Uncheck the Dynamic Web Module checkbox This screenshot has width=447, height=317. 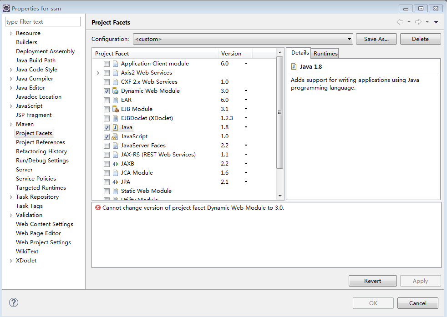tap(107, 91)
